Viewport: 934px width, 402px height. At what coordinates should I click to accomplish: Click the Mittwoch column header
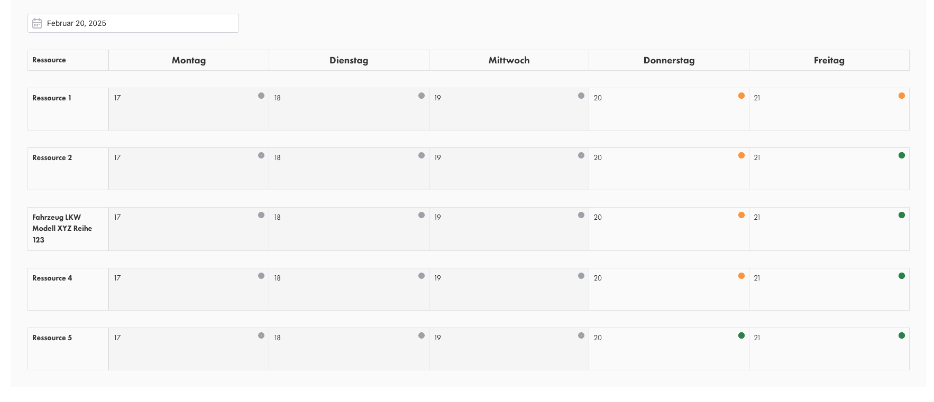pos(509,60)
